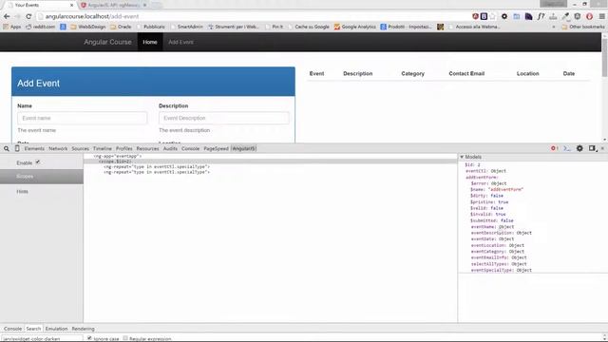Open the Google Analytics bookmark
Image resolution: width=608 pixels, height=342 pixels.
pyautogui.click(x=354, y=27)
